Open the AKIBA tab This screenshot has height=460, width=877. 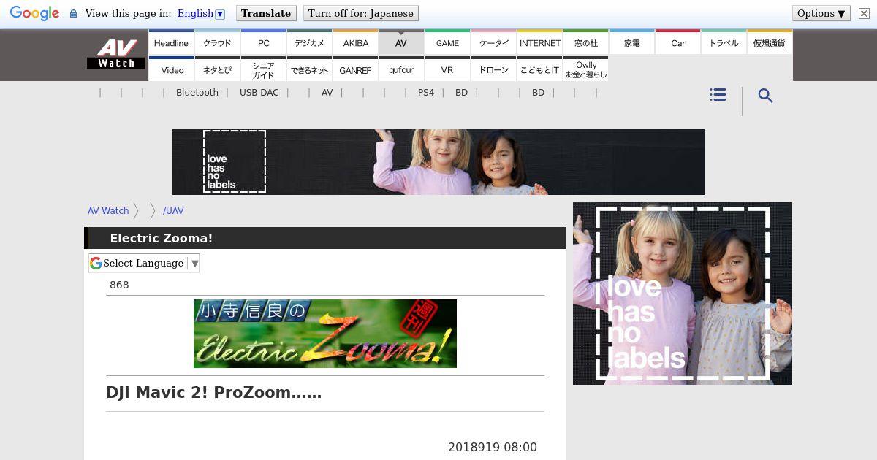[355, 43]
